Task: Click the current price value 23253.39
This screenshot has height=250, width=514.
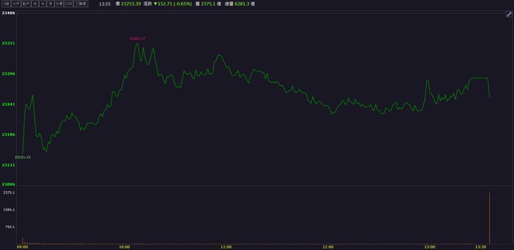Action: pyautogui.click(x=131, y=4)
